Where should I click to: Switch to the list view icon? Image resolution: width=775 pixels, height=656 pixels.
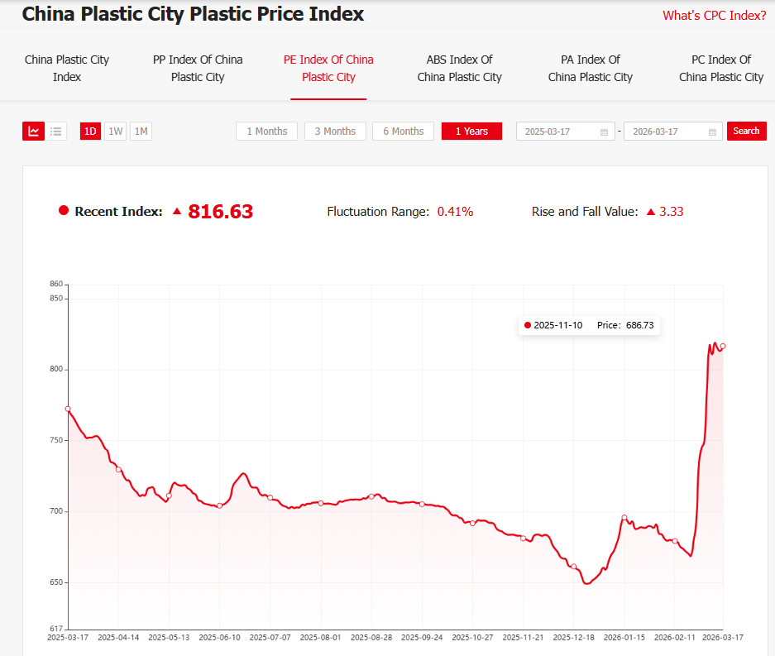pos(55,131)
